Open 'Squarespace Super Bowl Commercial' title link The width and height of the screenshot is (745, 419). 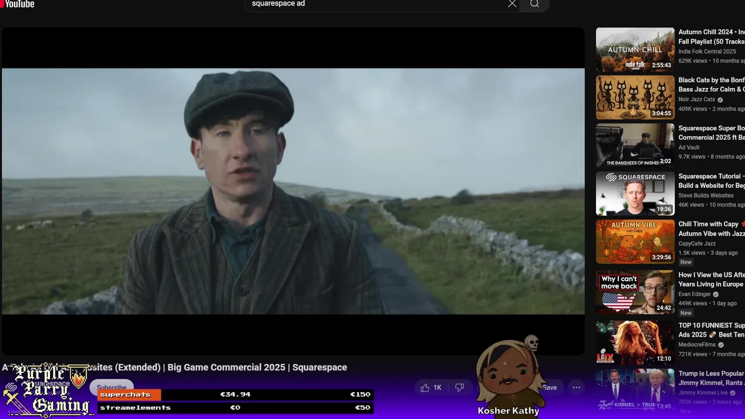[711, 133]
